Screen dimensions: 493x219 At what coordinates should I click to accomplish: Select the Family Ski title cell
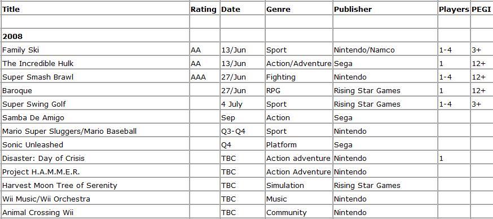pyautogui.click(x=95, y=50)
